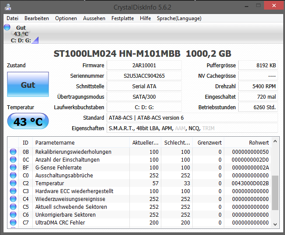Select the UltraDMA CRC Fehler parameter name
Screen dimensions: 285x235
60,222
